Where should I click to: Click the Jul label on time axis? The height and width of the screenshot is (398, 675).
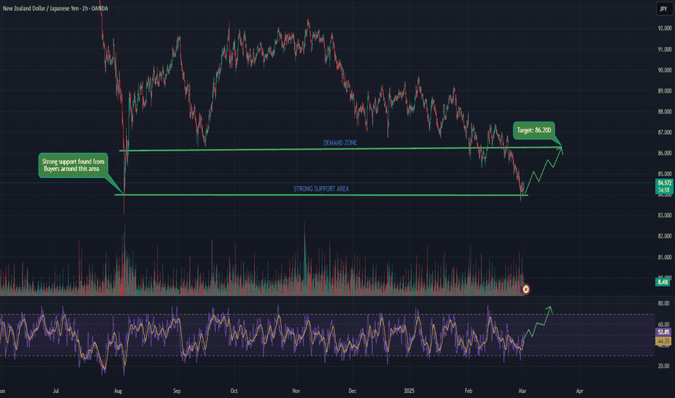56,391
